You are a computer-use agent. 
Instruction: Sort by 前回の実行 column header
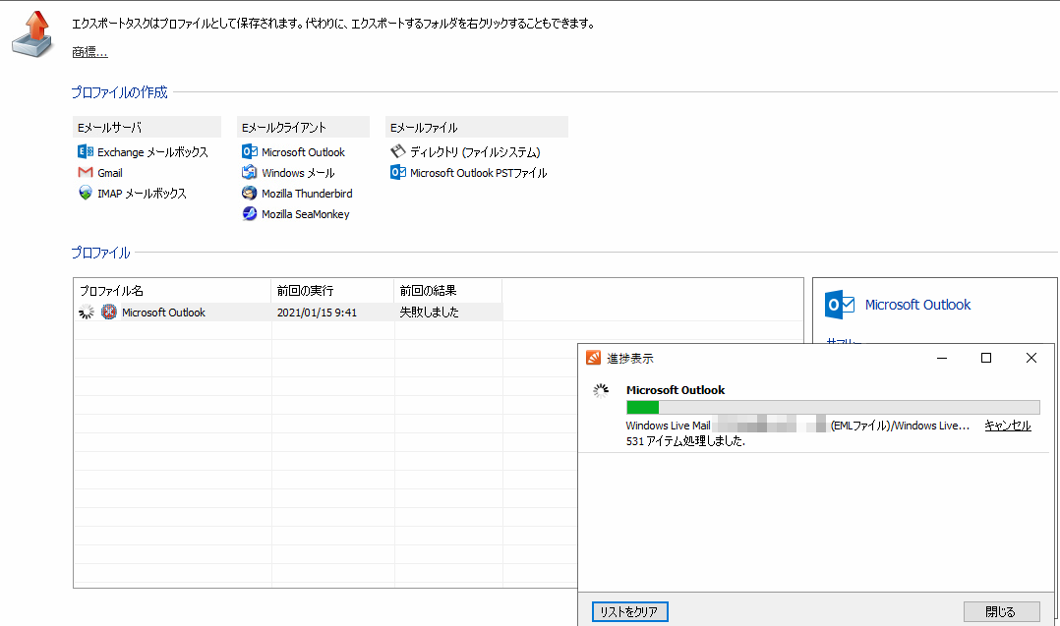pyautogui.click(x=332, y=290)
